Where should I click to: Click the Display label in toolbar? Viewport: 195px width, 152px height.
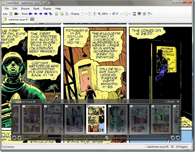point(75,14)
